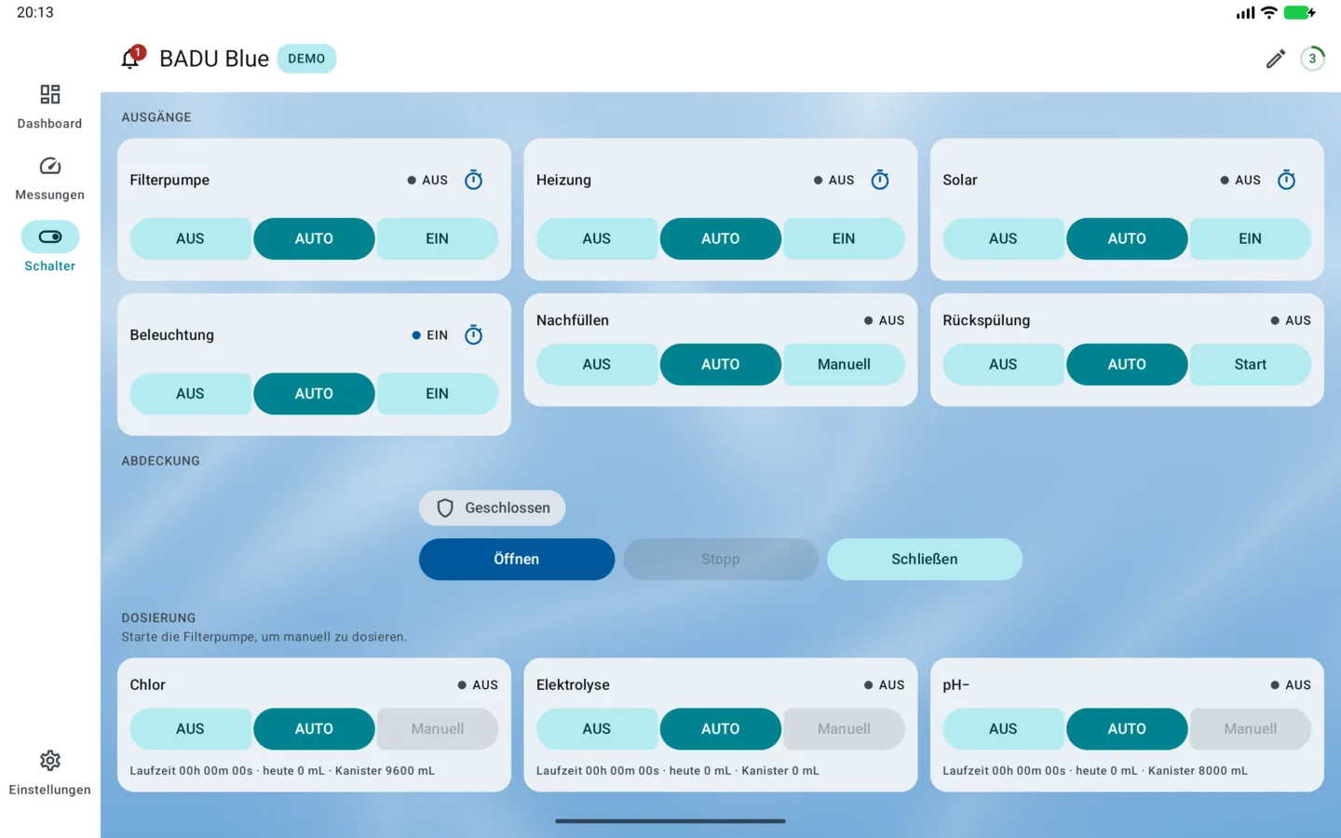Screen dimensions: 1341x838
Task: Open the Solar timer icon
Action: click(1286, 180)
